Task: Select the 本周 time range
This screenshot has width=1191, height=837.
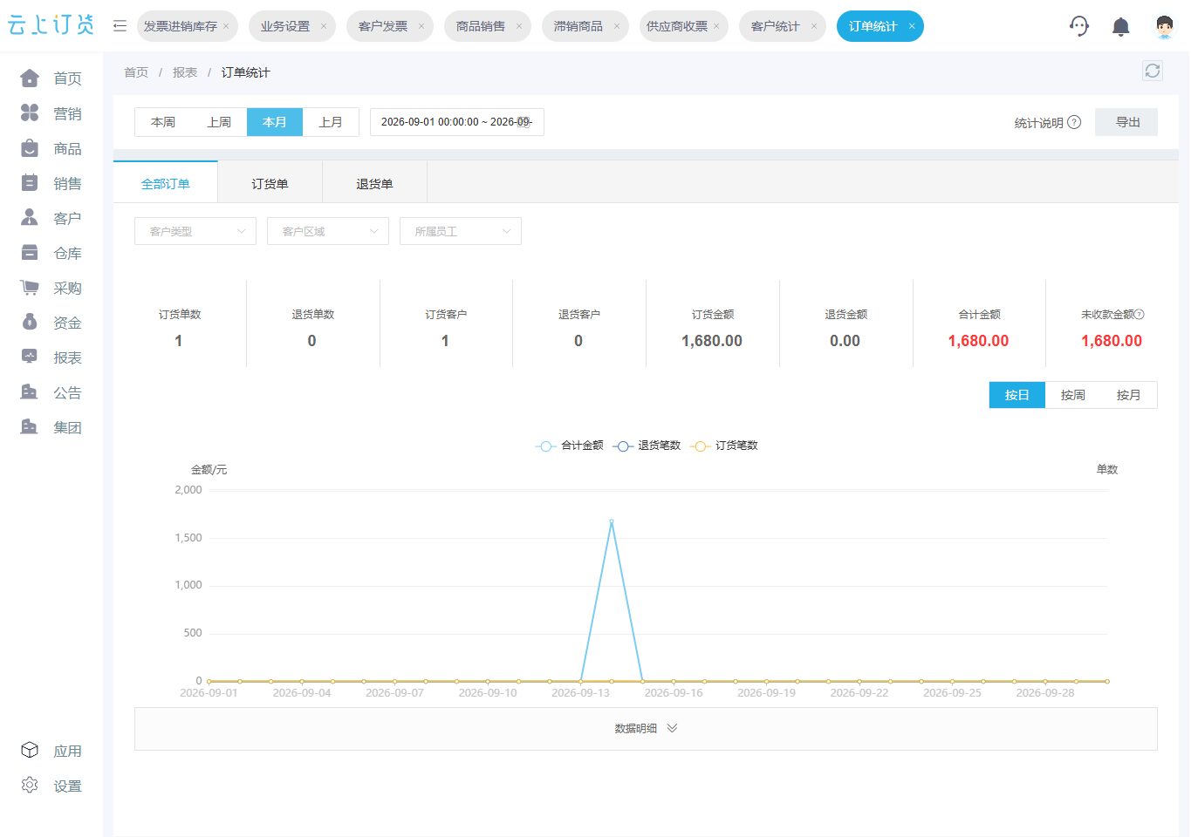Action: click(x=163, y=122)
